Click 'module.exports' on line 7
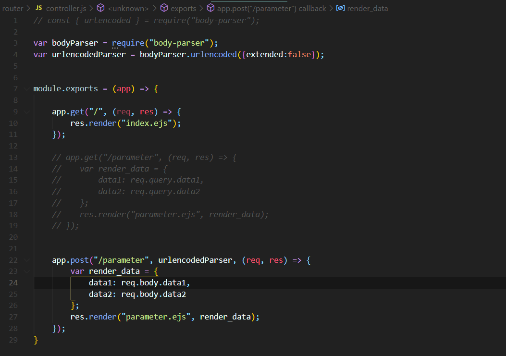506x356 pixels. click(65, 89)
